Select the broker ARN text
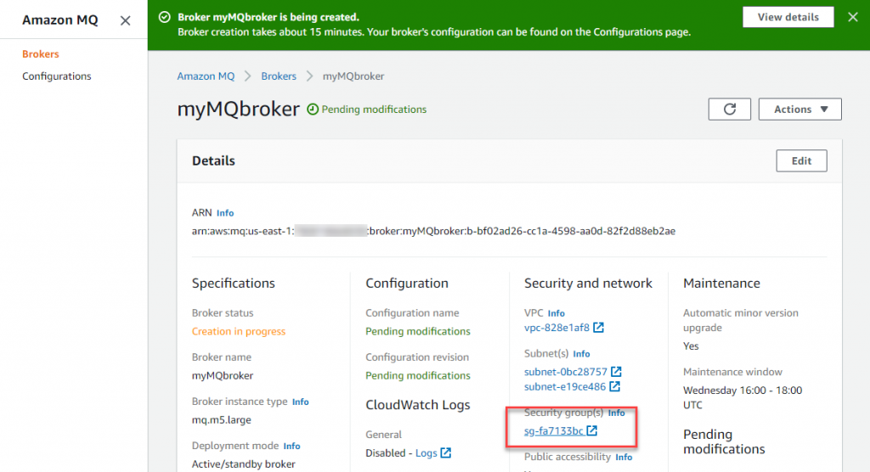This screenshot has height=472, width=870. (433, 231)
